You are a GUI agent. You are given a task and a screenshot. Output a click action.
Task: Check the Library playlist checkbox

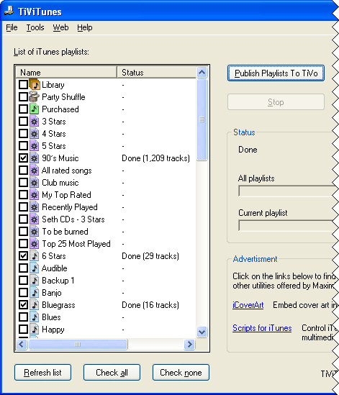click(24, 85)
